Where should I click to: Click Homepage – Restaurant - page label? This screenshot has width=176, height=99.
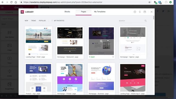pyautogui.click(x=68, y=57)
